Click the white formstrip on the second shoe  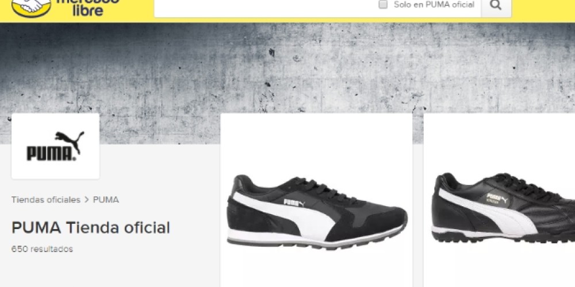pyautogui.click(x=486, y=211)
